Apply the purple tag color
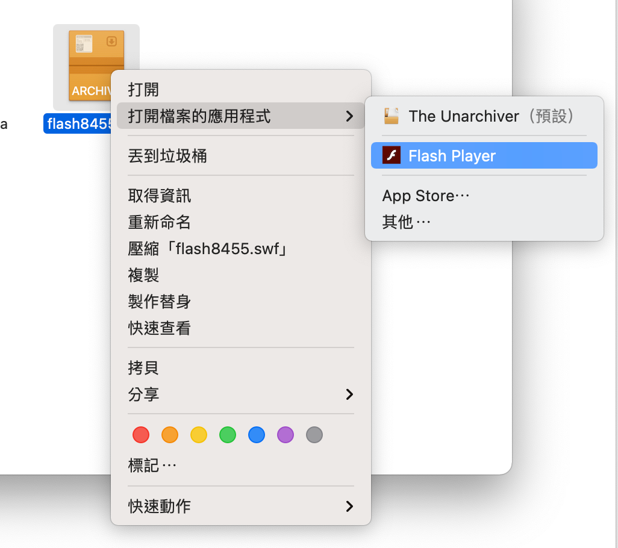 tap(286, 435)
